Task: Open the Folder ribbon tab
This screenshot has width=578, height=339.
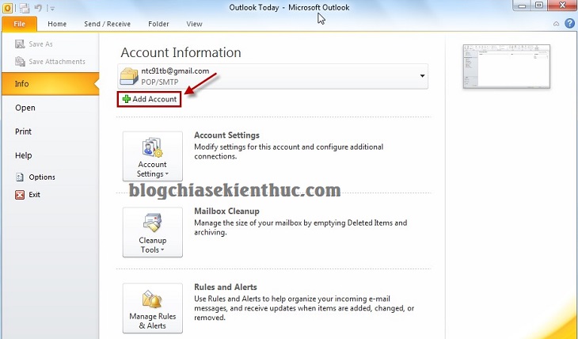Action: pyautogui.click(x=158, y=24)
